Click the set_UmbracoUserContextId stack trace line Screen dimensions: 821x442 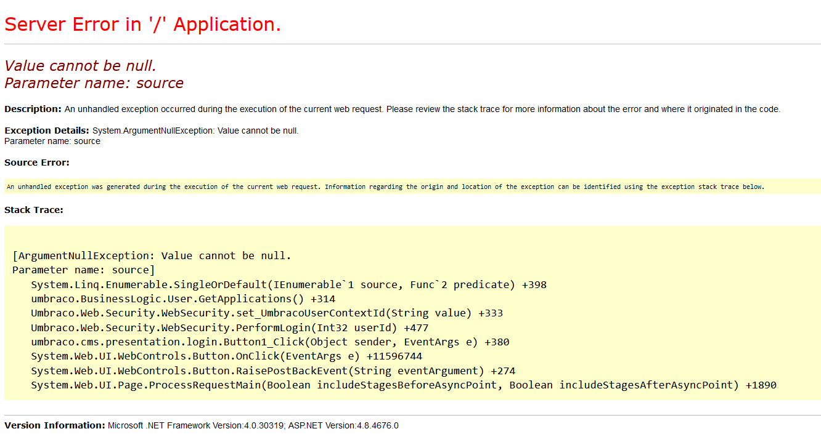click(x=267, y=313)
